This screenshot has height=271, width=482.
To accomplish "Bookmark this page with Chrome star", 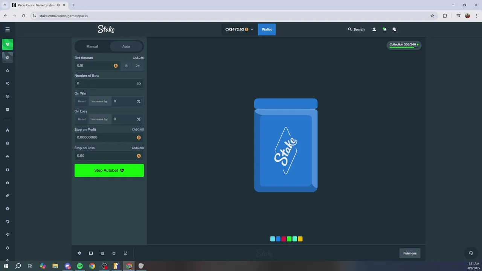I will (x=432, y=16).
